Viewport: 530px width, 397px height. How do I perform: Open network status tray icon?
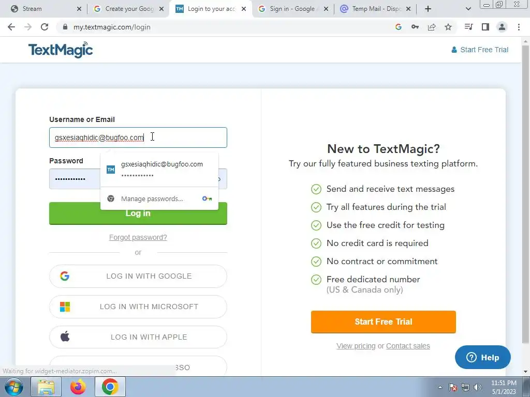coord(465,387)
